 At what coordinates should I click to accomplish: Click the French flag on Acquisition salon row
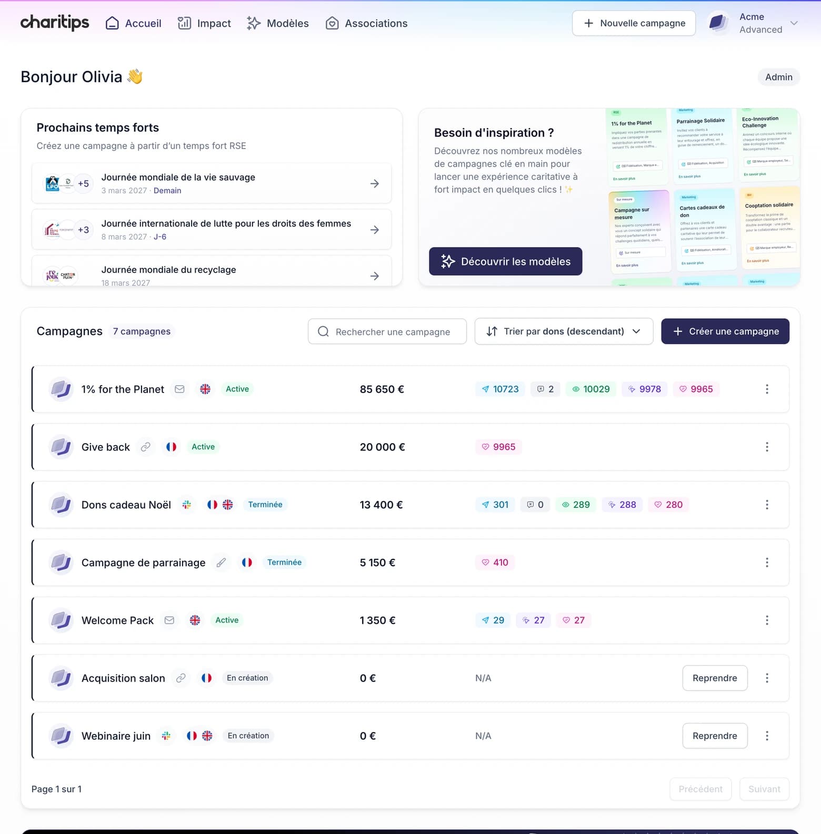point(207,678)
